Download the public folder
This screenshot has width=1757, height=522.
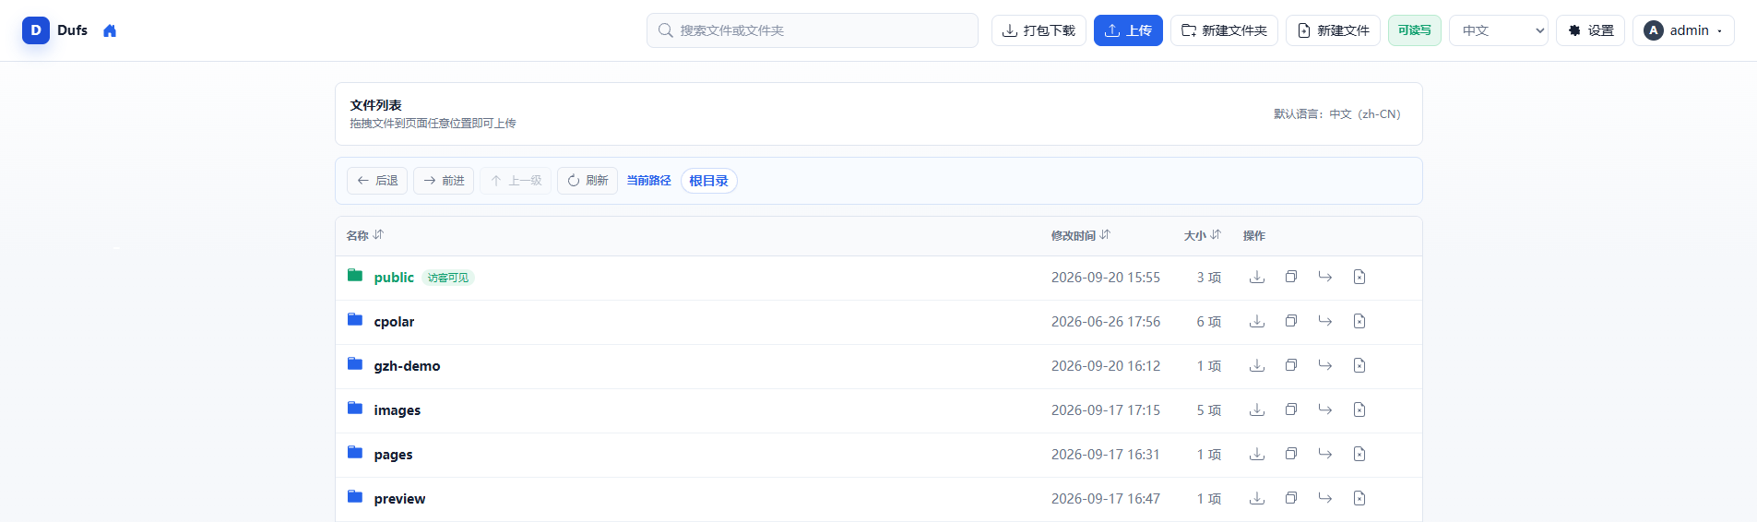[1257, 277]
